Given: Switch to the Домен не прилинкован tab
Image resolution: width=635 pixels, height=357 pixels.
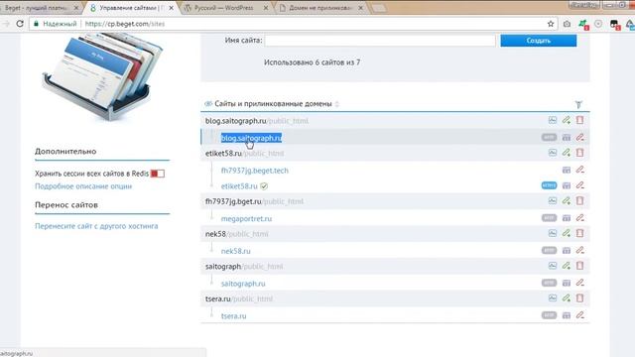Looking at the screenshot, I should click(x=319, y=8).
